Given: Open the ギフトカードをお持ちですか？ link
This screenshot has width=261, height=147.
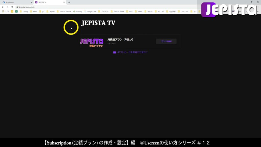Looking at the screenshot, I should coord(133,52).
